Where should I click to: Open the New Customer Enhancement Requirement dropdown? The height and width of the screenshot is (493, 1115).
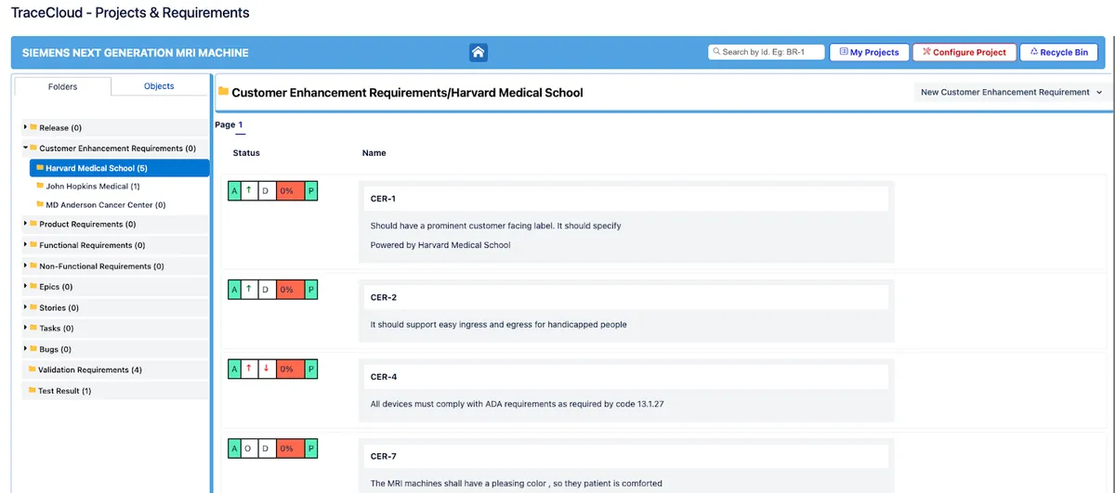point(1012,92)
